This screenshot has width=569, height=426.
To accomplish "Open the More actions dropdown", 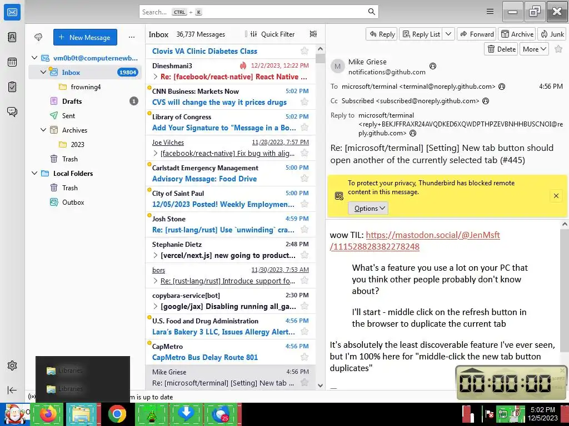I will click(534, 49).
